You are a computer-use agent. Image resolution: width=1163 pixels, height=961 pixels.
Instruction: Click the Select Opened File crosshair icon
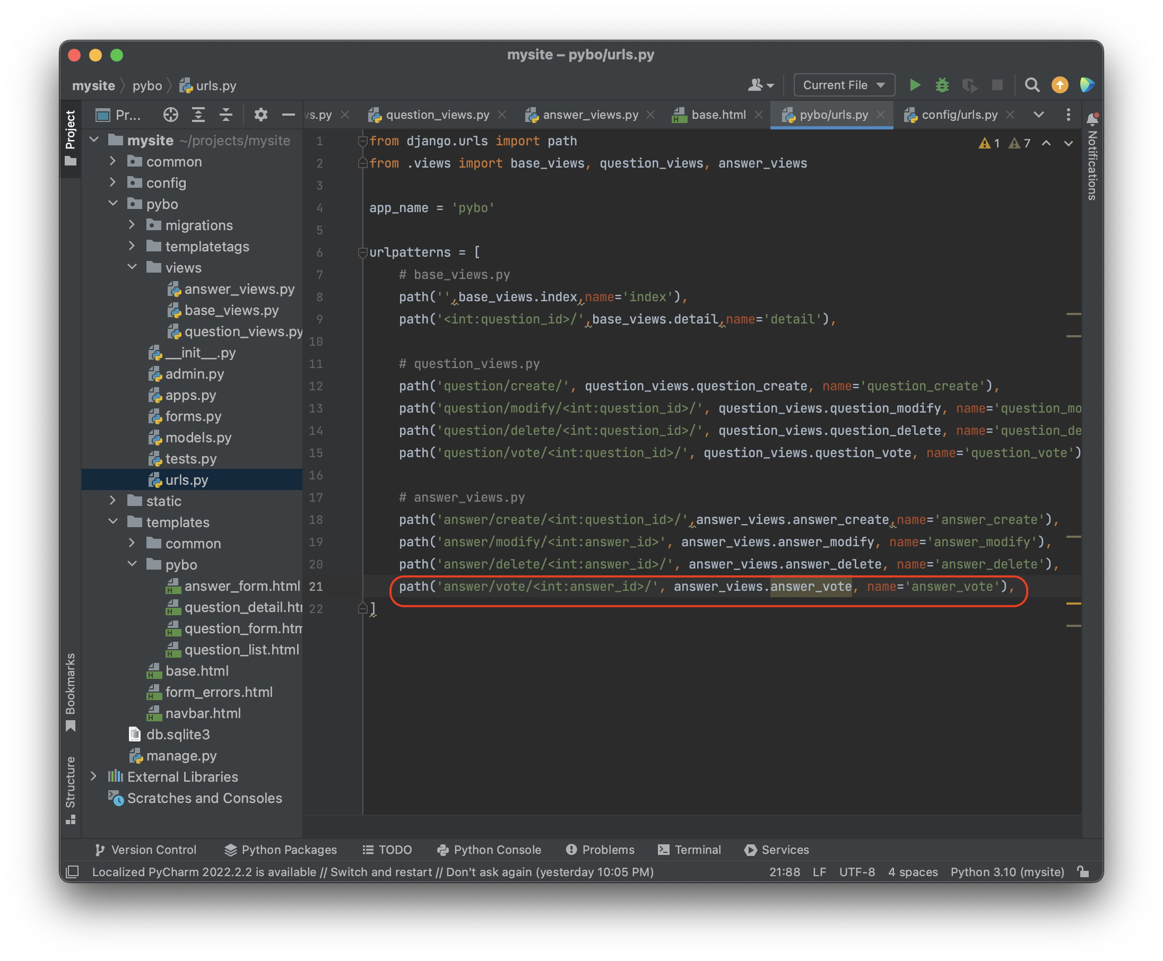point(170,115)
